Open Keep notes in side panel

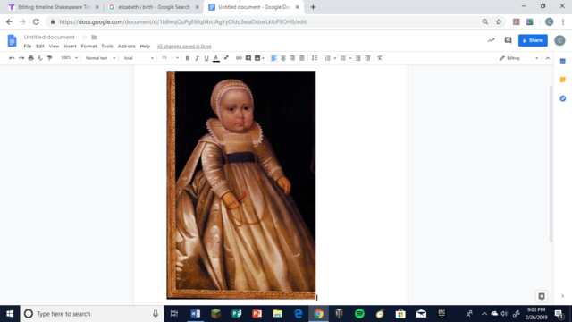(x=563, y=80)
